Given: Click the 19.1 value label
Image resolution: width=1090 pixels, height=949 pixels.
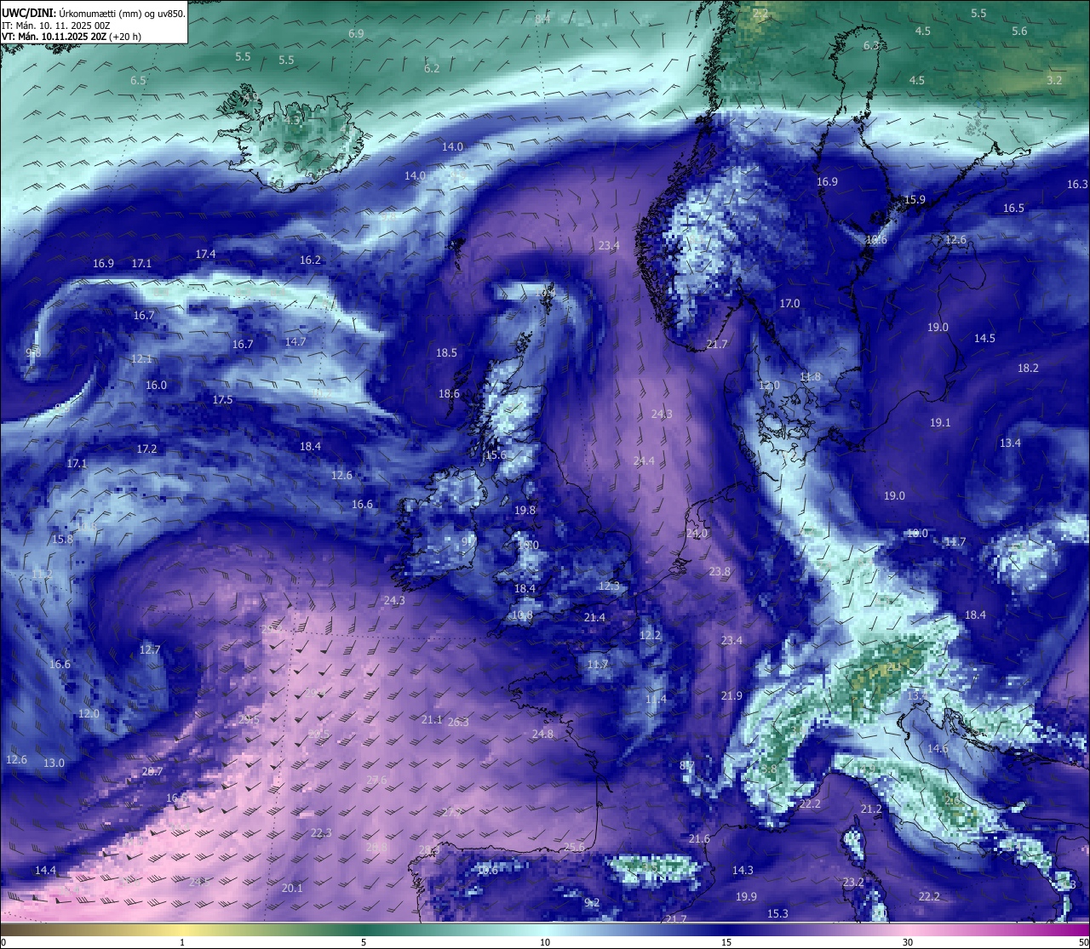Looking at the screenshot, I should tap(940, 422).
